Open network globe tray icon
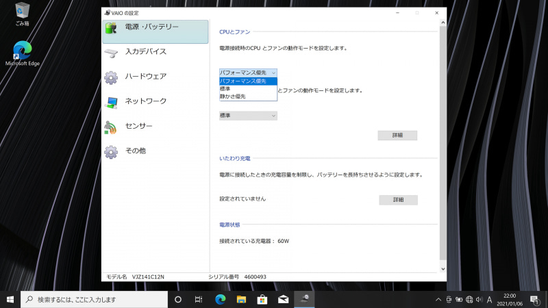This screenshot has width=548, height=308. (469, 300)
